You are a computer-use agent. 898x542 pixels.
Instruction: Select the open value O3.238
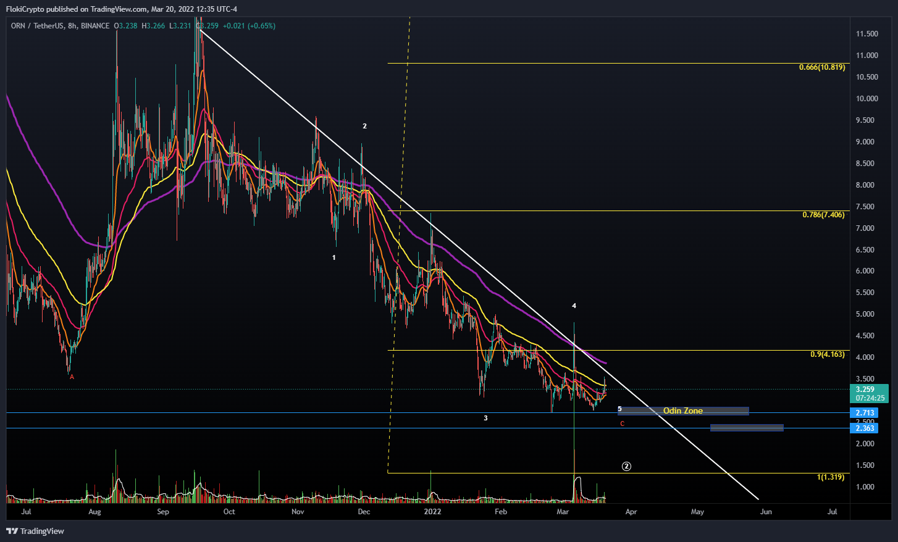pos(126,26)
